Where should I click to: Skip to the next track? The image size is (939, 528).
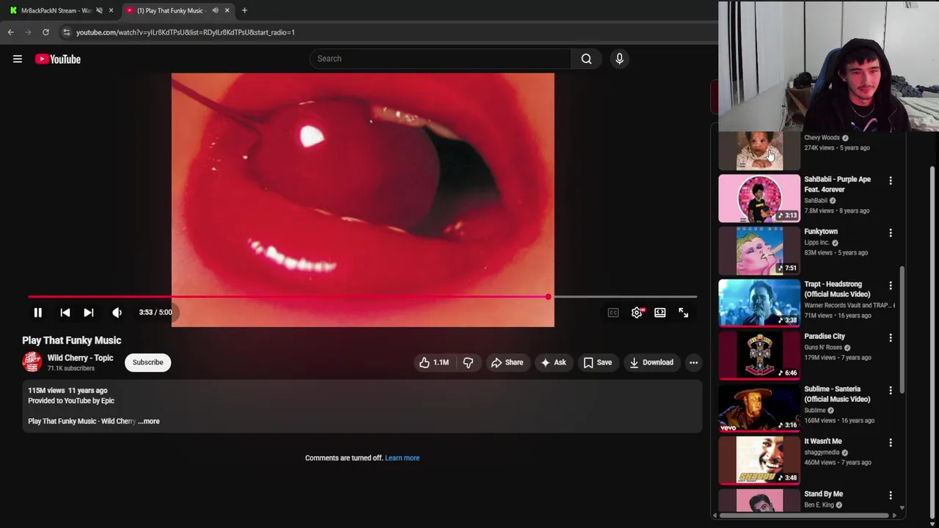pos(89,312)
